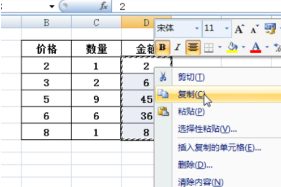Open the font color dropdown arrow
Screen dimensions: 281x187
click(267, 47)
